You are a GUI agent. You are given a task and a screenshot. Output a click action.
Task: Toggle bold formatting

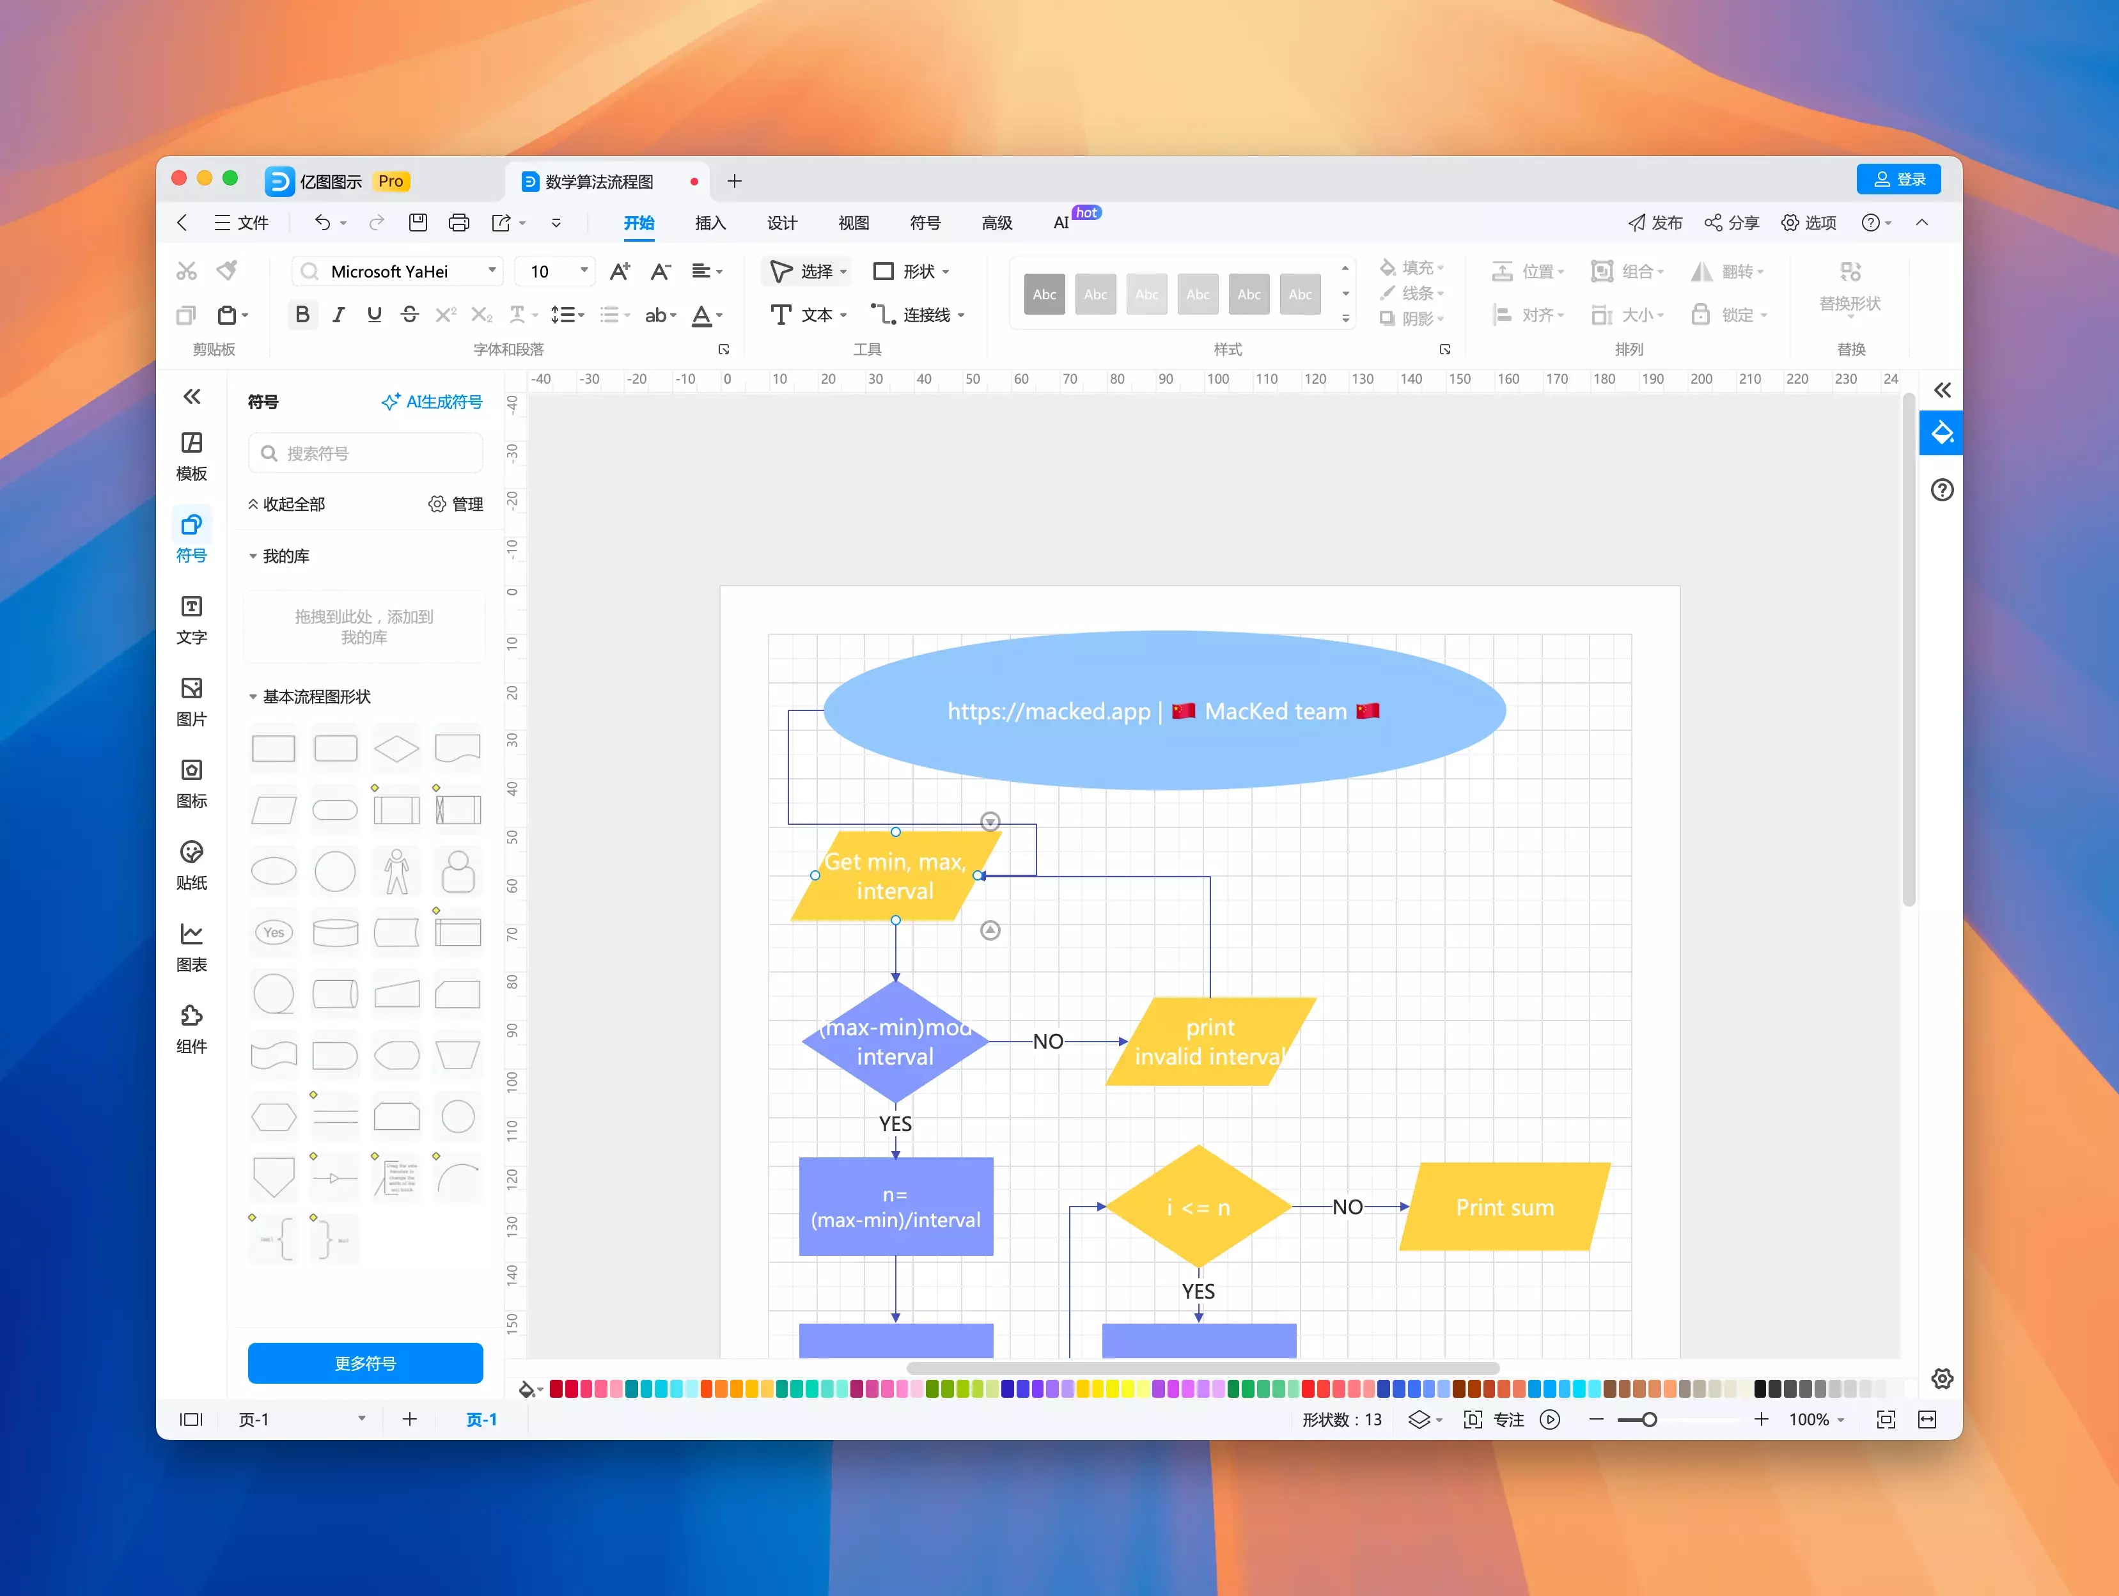pyautogui.click(x=302, y=314)
